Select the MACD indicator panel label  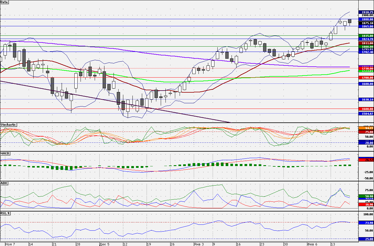coord(5,153)
